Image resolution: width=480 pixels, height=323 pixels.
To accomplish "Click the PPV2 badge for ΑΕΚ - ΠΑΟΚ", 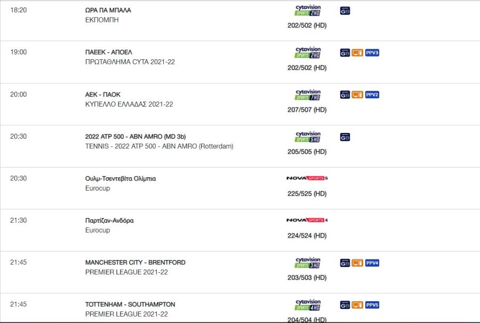I will [372, 94].
